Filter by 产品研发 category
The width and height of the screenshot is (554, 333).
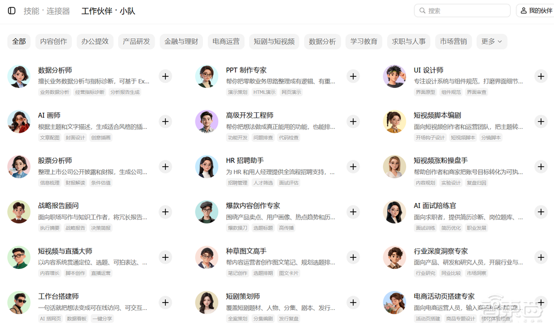(x=136, y=41)
